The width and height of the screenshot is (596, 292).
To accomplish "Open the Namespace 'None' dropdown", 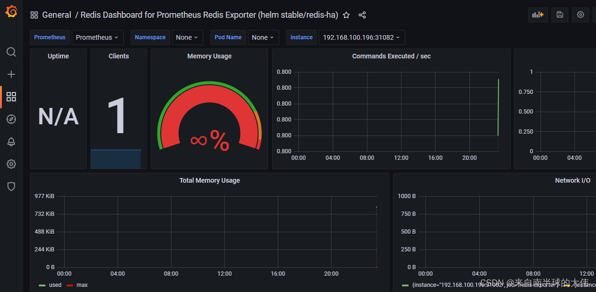I will click(x=187, y=37).
